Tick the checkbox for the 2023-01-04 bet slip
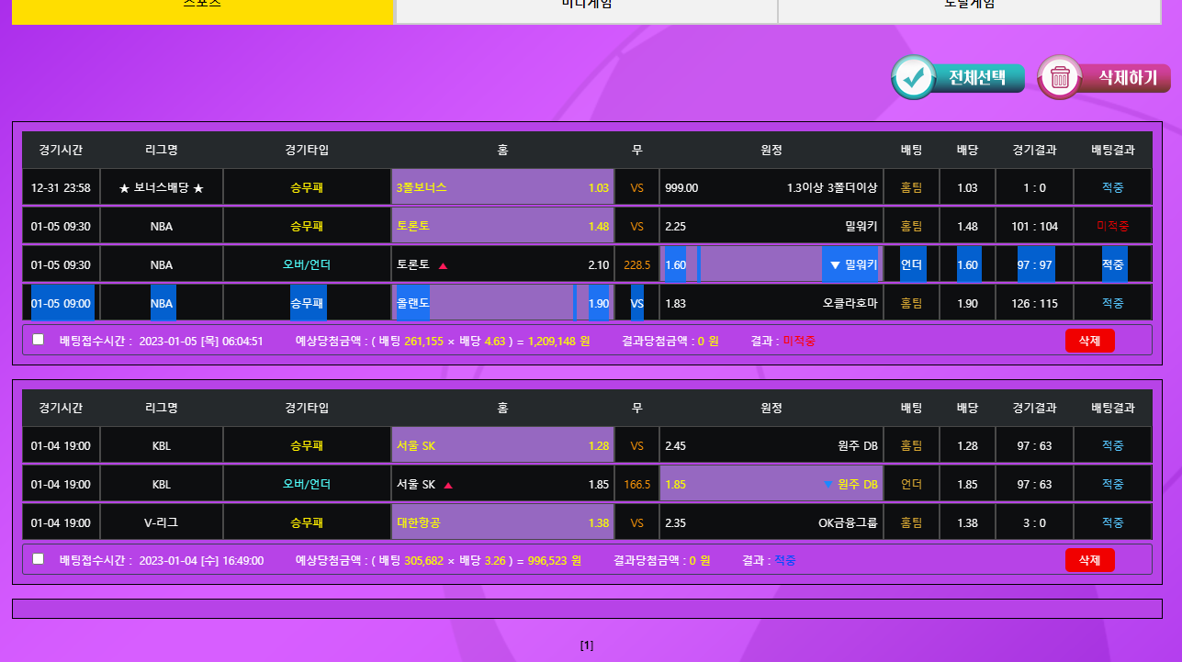 (x=39, y=558)
